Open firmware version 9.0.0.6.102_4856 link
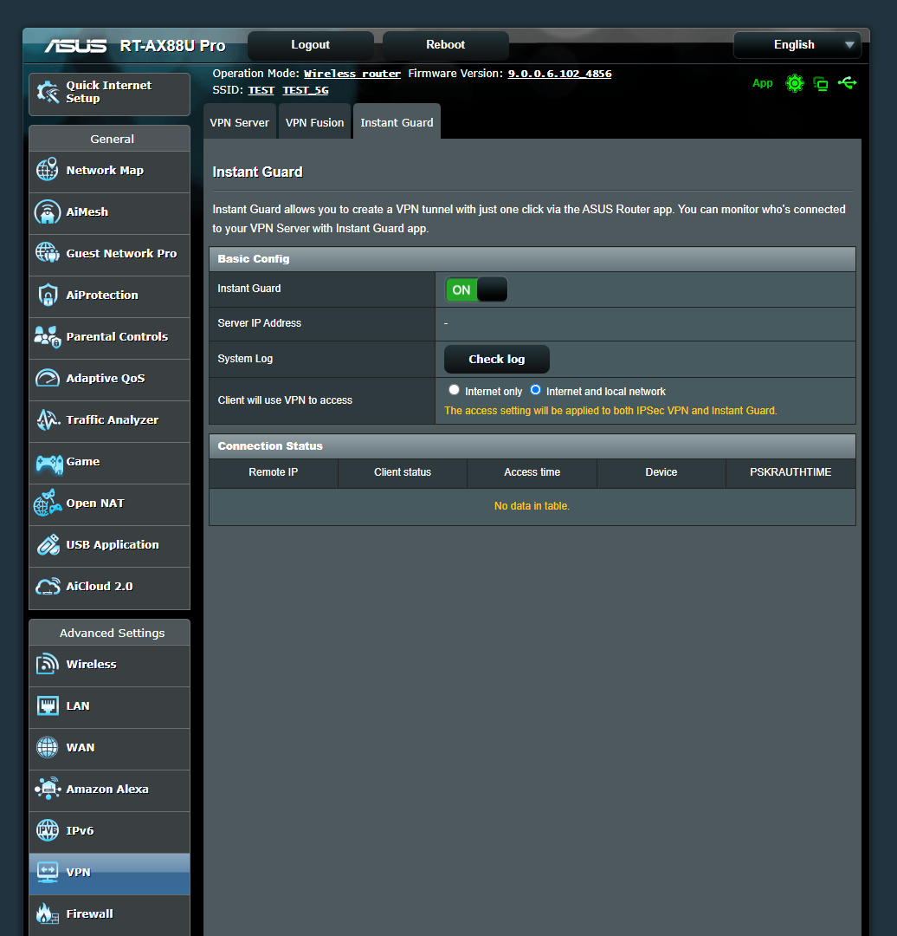 (559, 74)
